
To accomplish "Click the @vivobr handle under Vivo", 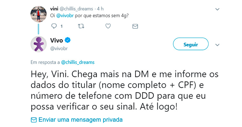I will pyautogui.click(x=59, y=48).
